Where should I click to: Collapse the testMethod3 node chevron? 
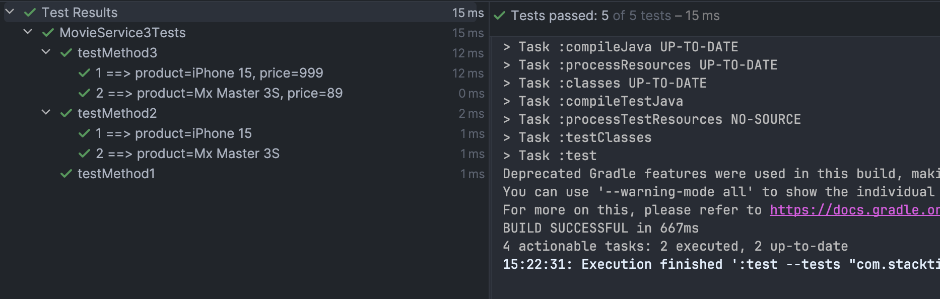46,52
